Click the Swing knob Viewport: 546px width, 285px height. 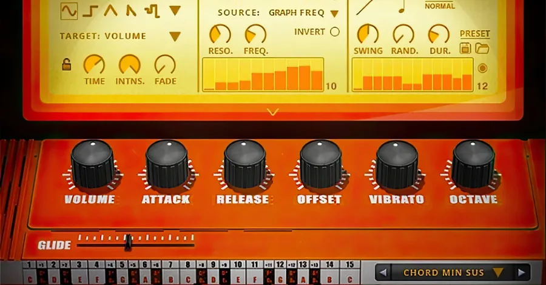(x=368, y=35)
